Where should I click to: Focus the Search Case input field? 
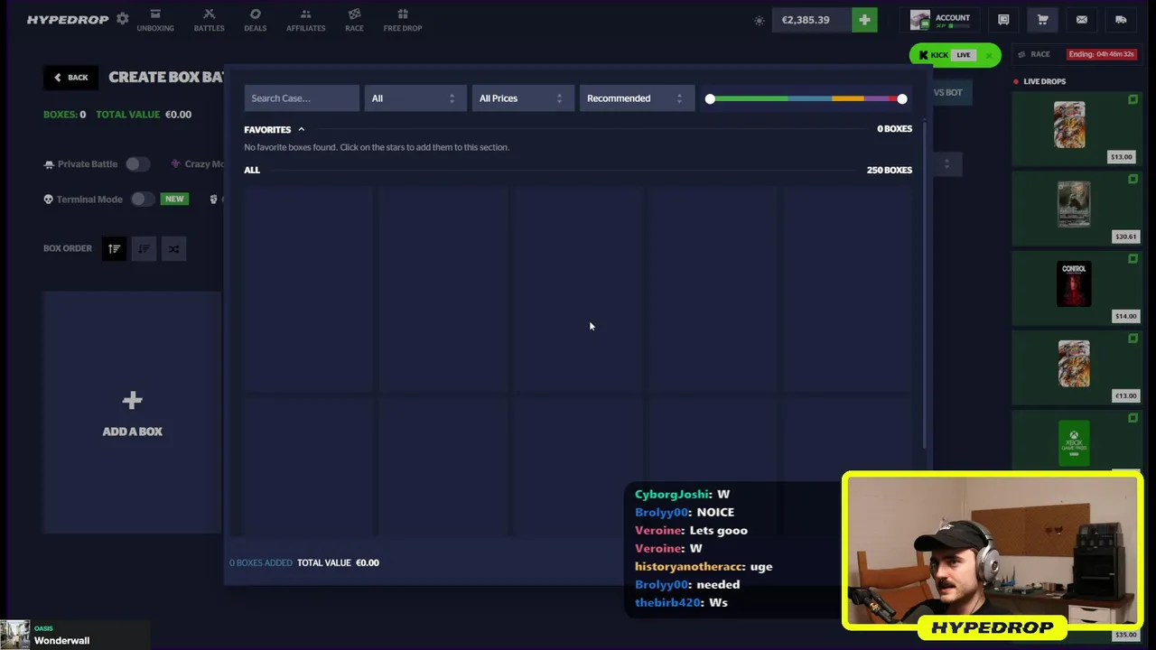point(302,98)
